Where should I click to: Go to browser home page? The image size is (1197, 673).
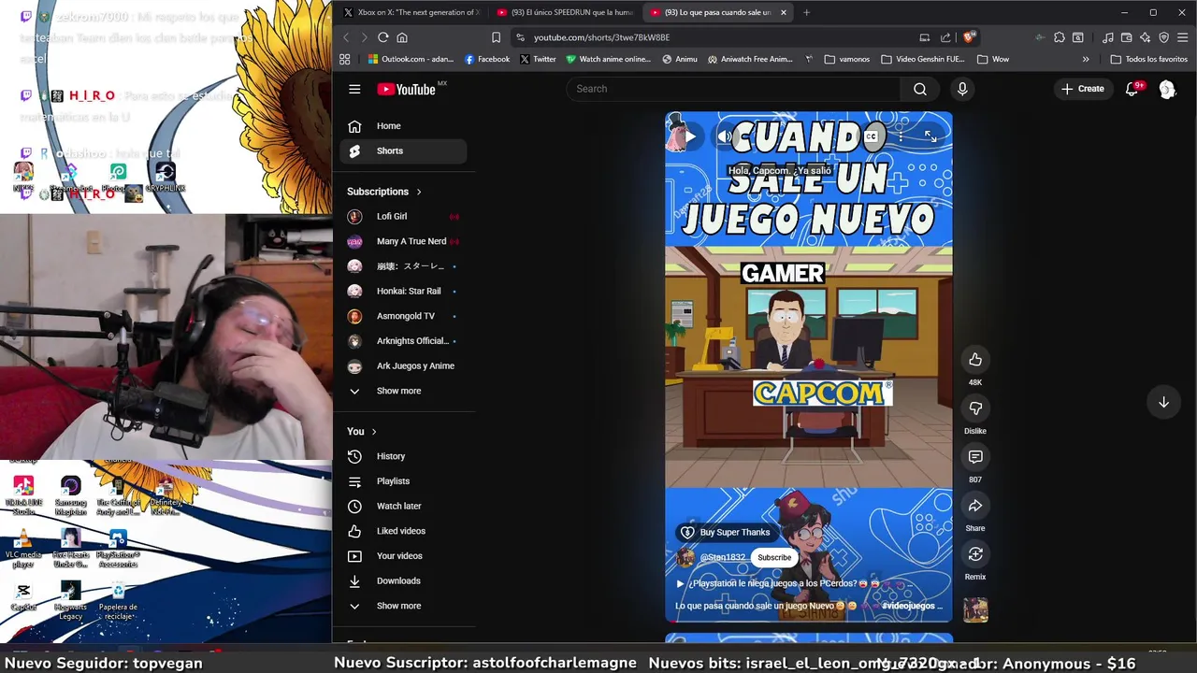click(x=402, y=37)
